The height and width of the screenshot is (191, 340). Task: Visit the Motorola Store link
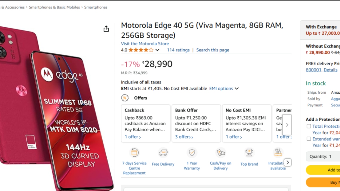[145, 44]
